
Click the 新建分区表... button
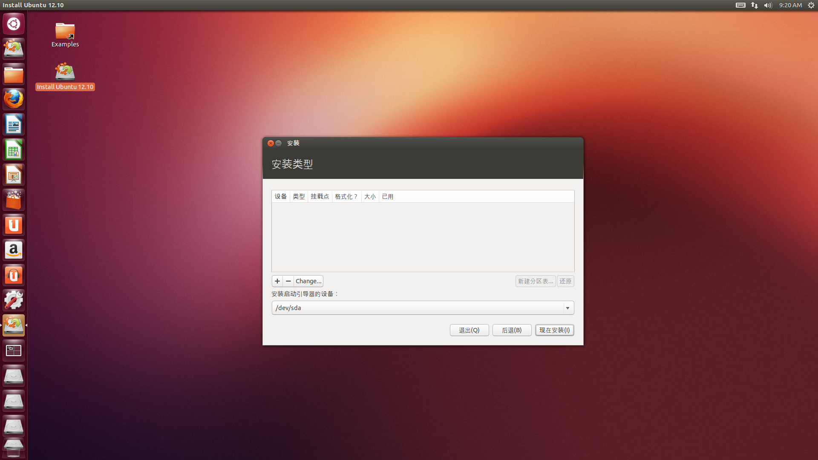[536, 281]
